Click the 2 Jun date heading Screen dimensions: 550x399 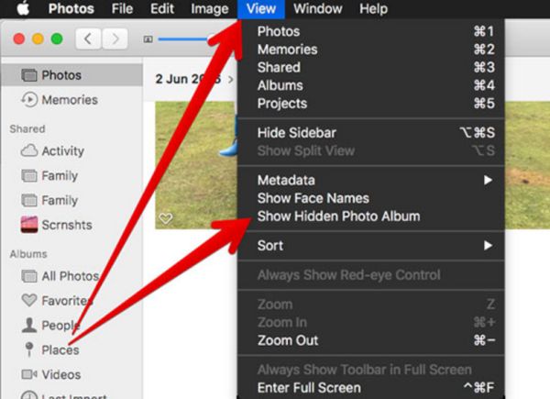(x=188, y=79)
